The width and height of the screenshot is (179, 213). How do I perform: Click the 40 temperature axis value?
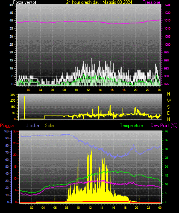point(166,131)
